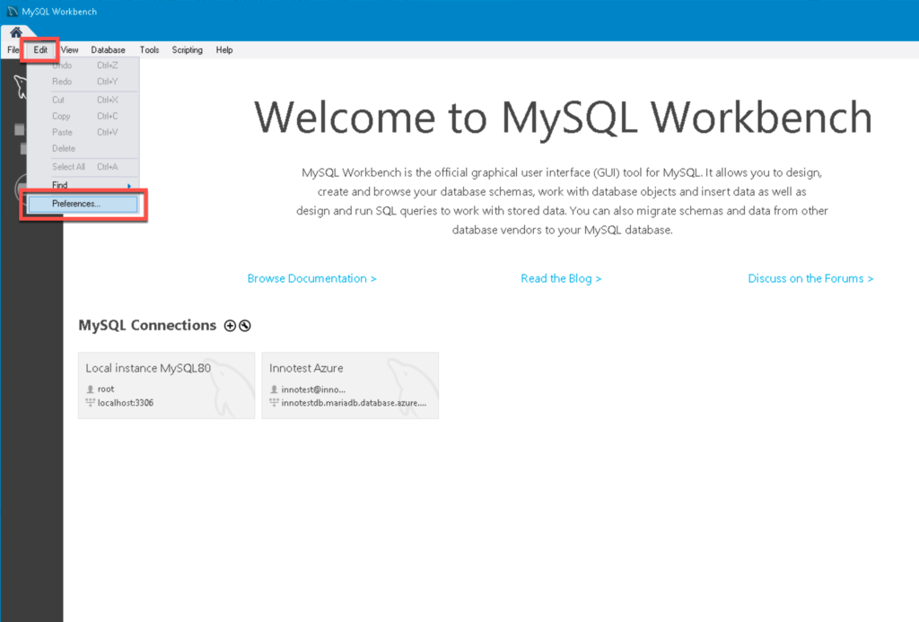Choose Preferences... from the Edit menu
919x622 pixels.
pos(83,204)
